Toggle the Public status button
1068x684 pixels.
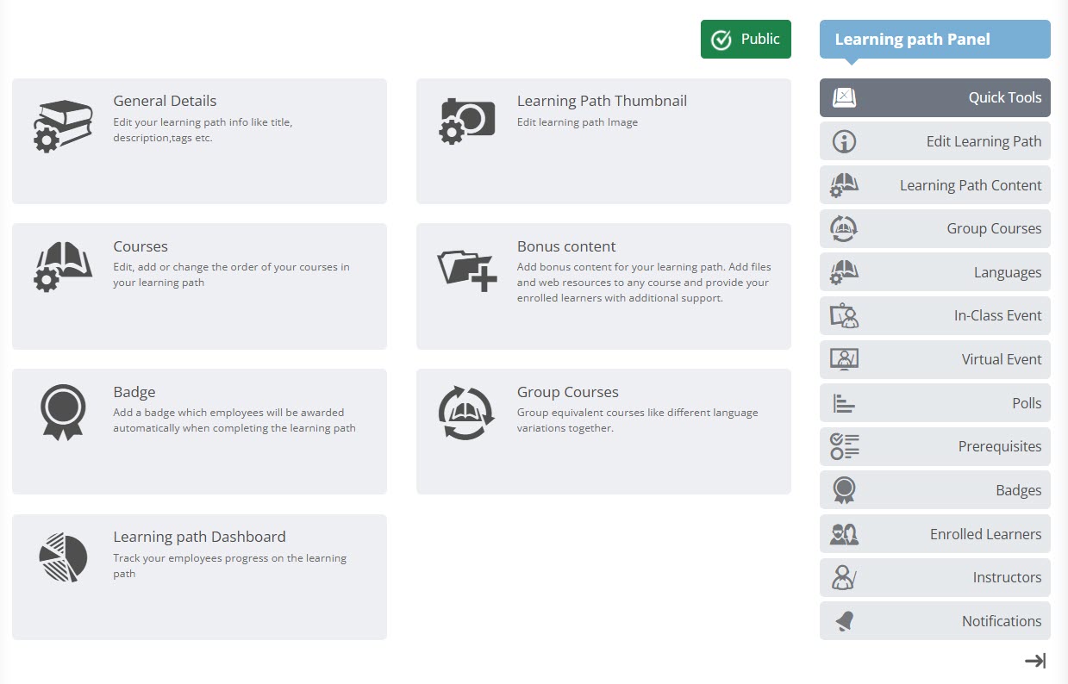(746, 40)
